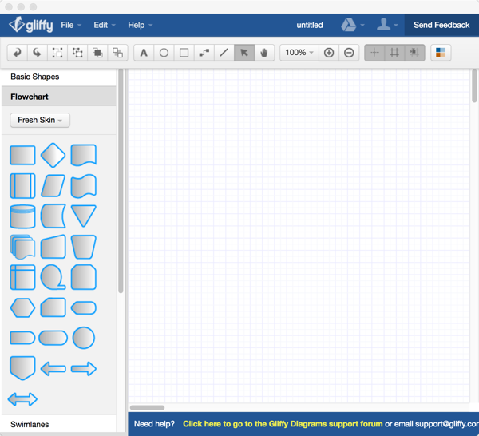Pick the parallelogram data shape
This screenshot has height=436, width=479.
pyautogui.click(x=53, y=186)
